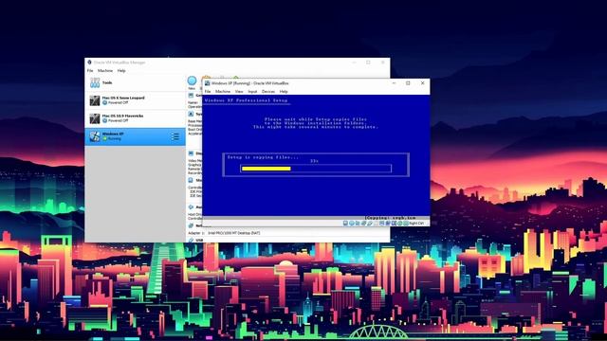Click the Audio section icon in details pane
607x341 pixels.
coord(191,207)
